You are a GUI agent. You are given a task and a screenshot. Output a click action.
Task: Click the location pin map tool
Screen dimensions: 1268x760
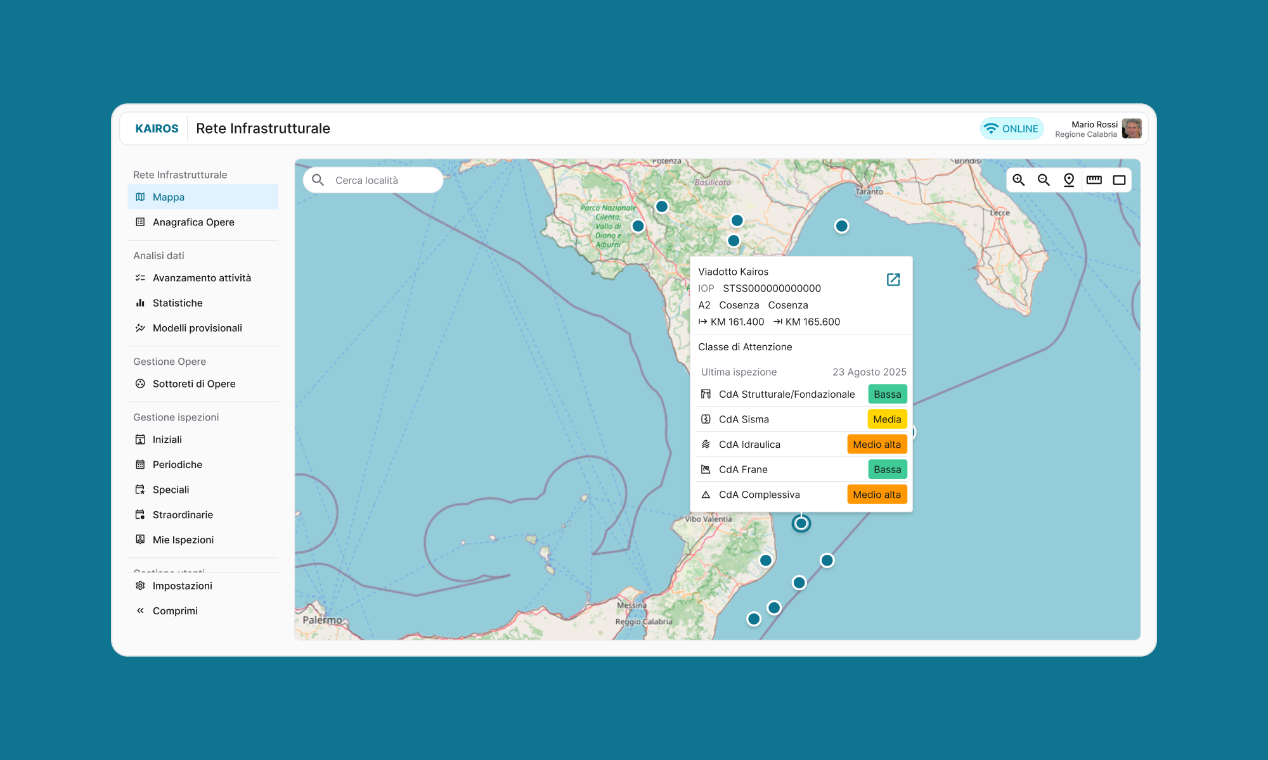click(x=1069, y=180)
